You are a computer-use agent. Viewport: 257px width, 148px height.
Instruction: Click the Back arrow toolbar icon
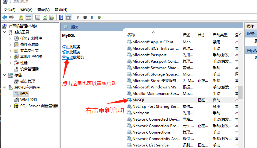point(5,17)
